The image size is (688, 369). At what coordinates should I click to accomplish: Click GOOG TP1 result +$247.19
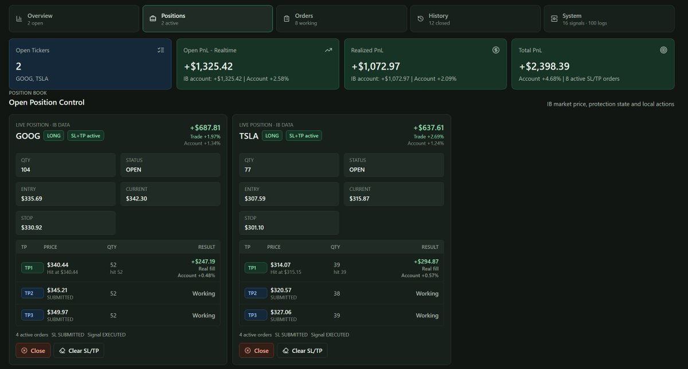coord(203,261)
